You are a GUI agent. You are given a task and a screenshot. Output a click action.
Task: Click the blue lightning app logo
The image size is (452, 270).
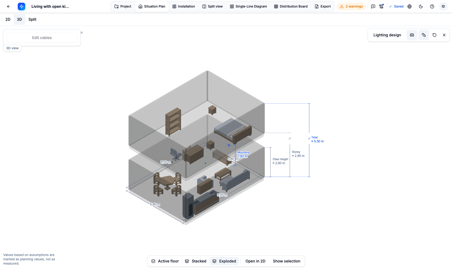coord(22,6)
